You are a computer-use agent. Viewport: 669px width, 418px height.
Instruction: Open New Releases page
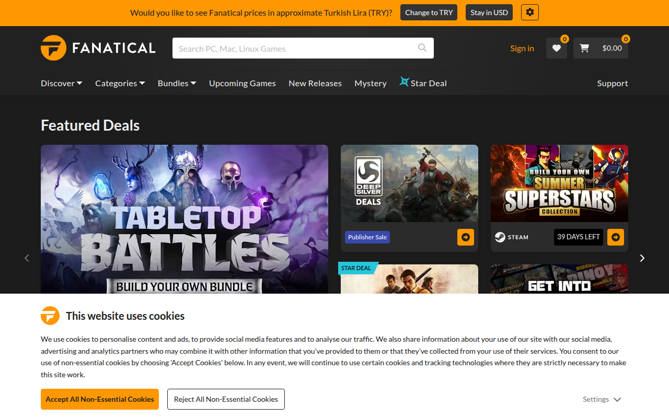point(315,83)
